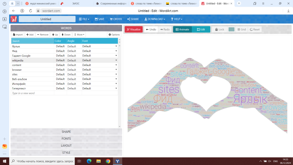Click the Import words button

18,34
